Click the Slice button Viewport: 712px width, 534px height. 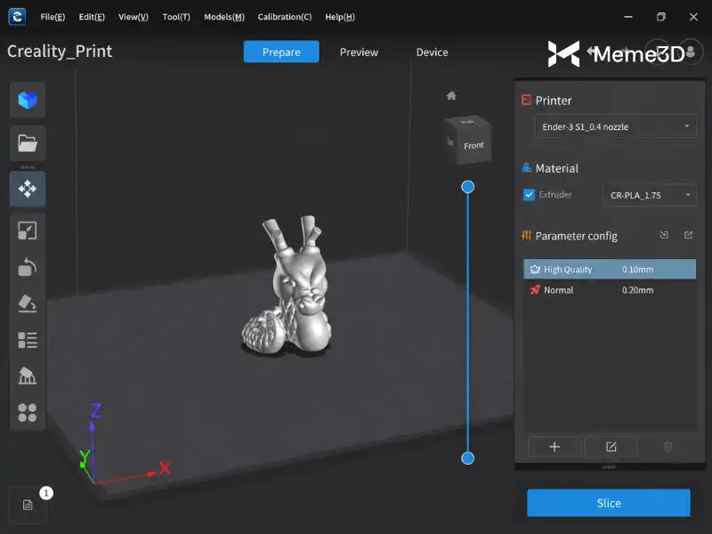(609, 503)
